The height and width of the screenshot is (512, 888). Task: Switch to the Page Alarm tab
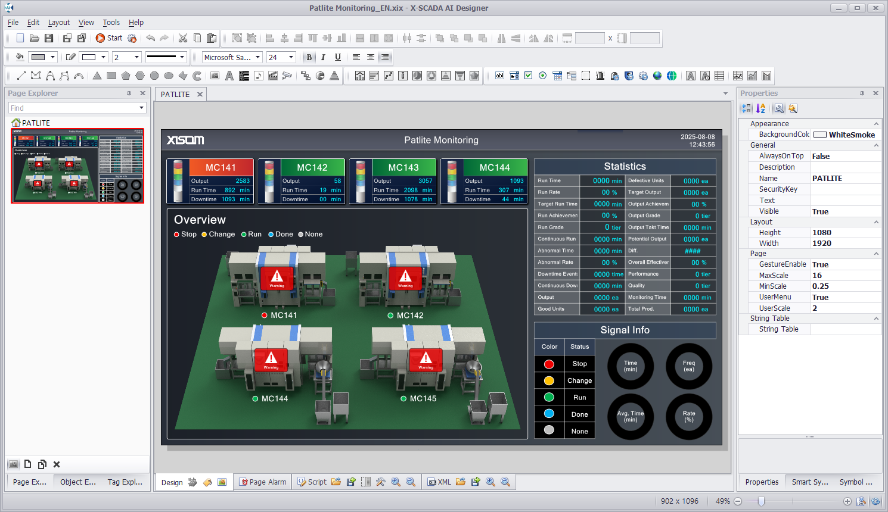[x=263, y=482]
